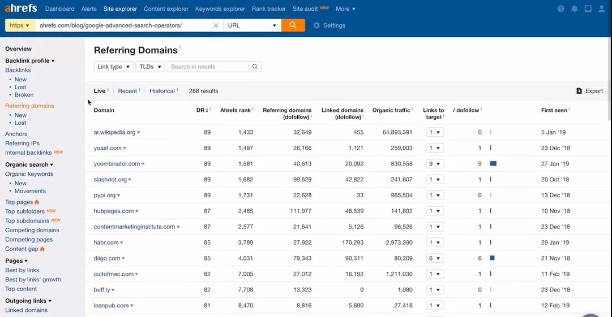Expand the TLDs filter dropdown

point(150,67)
